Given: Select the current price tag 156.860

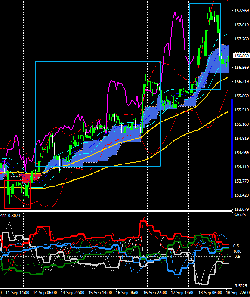Looking at the screenshot, I should (241, 56).
